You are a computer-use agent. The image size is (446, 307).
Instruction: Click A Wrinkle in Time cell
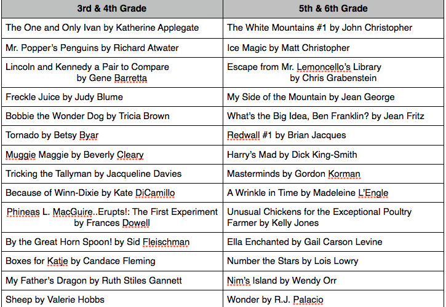(x=333, y=193)
